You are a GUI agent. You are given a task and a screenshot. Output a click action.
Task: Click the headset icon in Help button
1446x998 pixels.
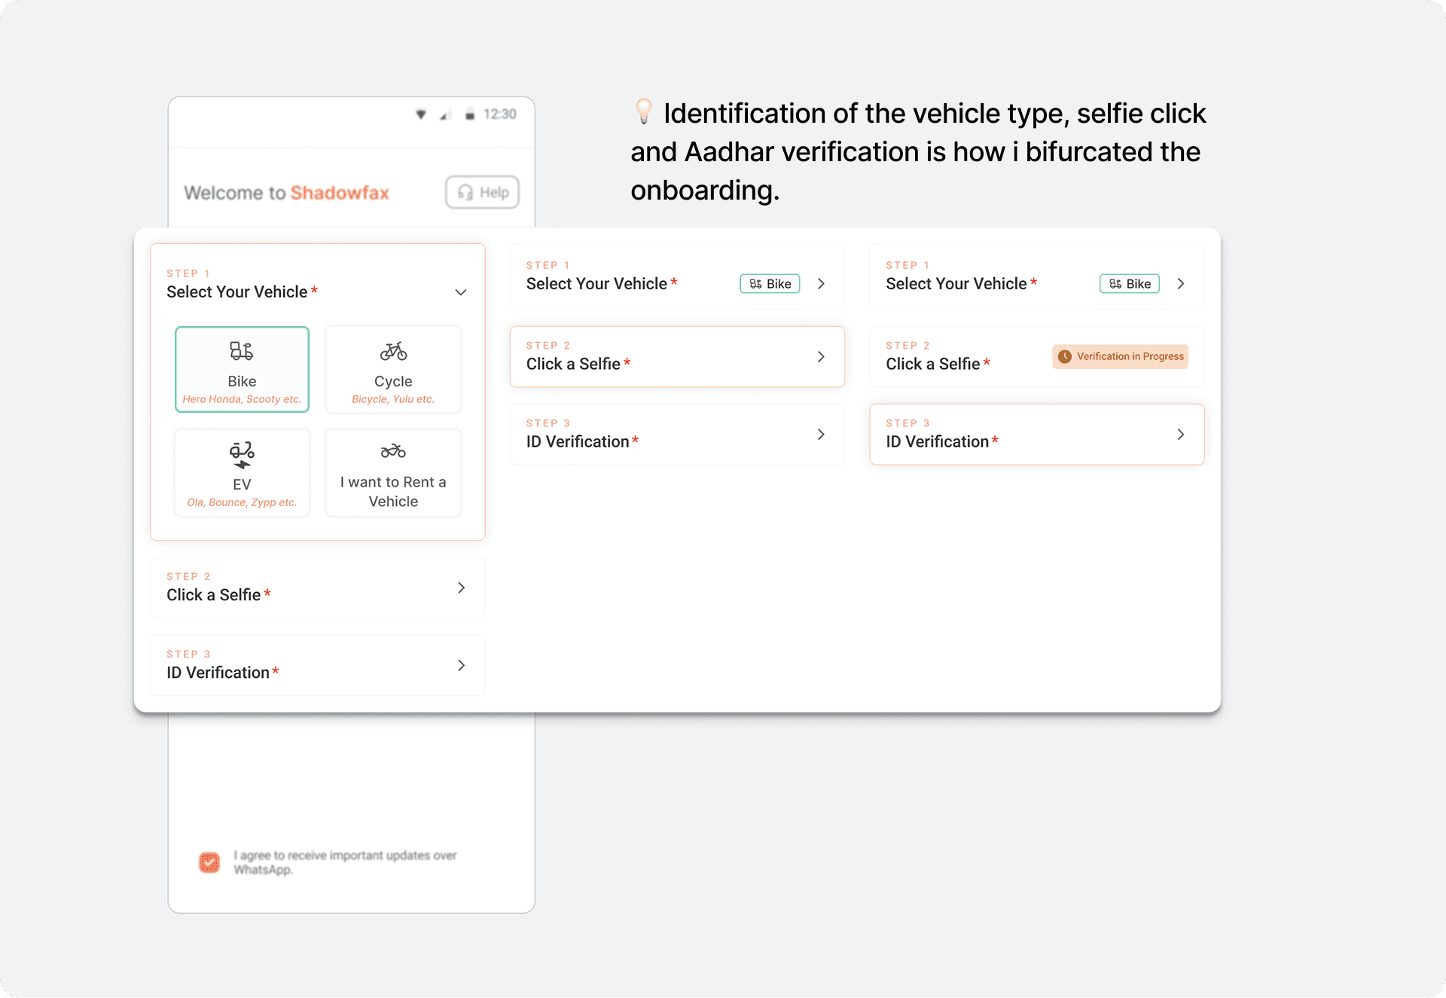pyautogui.click(x=465, y=193)
